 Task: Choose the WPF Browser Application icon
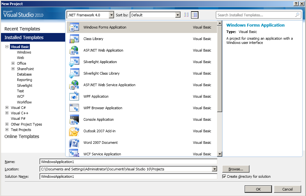pyautogui.click(x=74, y=108)
